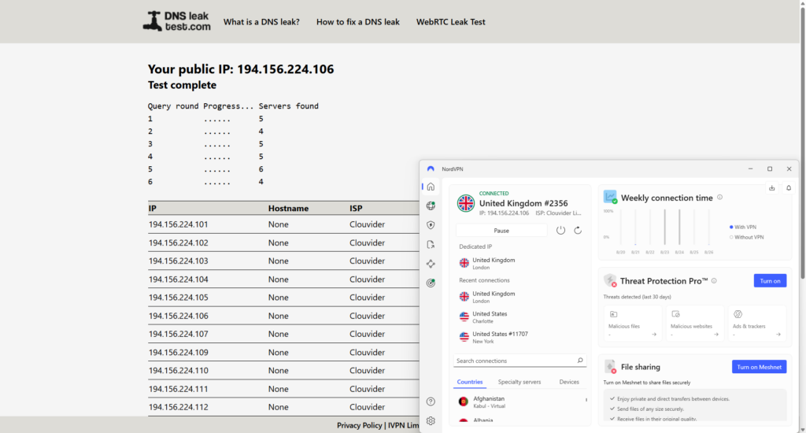Open the Threat Protection shield sidebar icon

coord(431,224)
